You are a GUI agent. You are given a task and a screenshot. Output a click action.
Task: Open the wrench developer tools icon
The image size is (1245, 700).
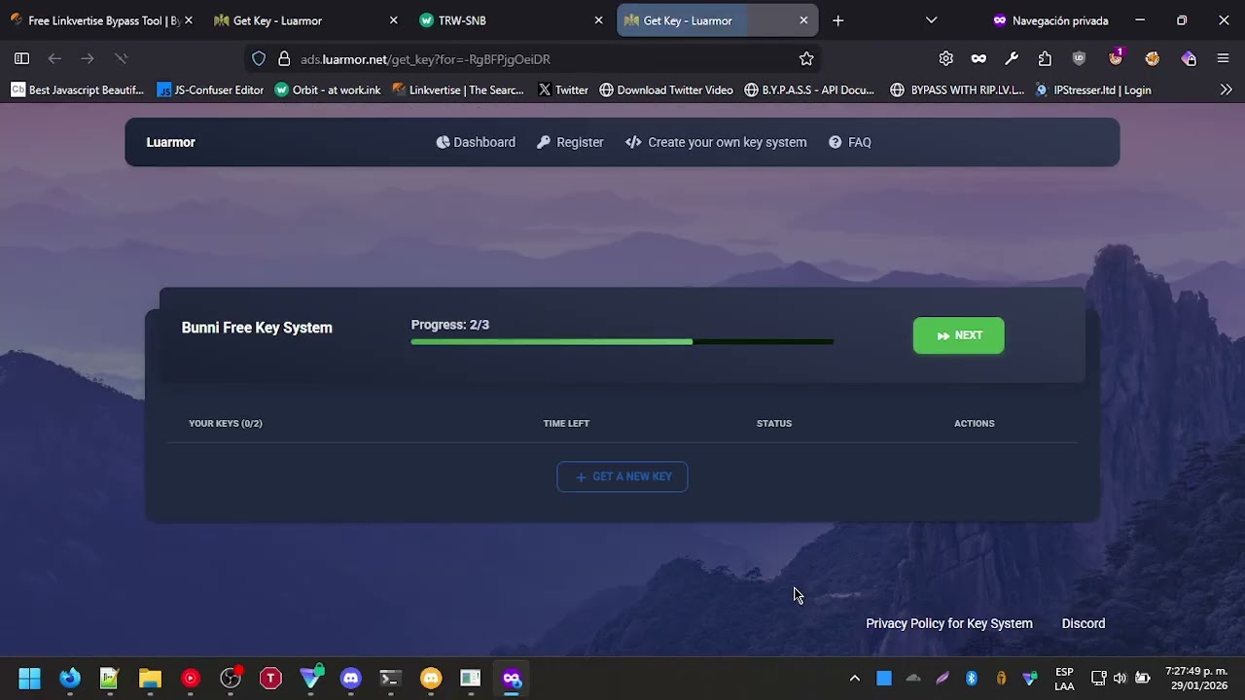tap(1012, 58)
